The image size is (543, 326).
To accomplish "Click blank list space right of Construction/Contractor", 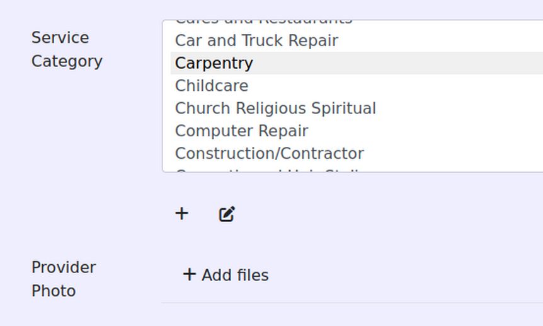I will coord(454,154).
